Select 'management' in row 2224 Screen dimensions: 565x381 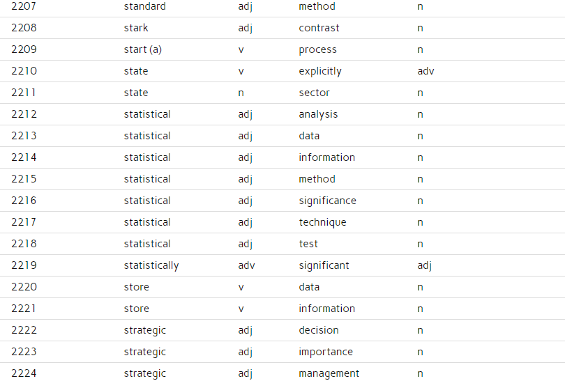pos(329,373)
